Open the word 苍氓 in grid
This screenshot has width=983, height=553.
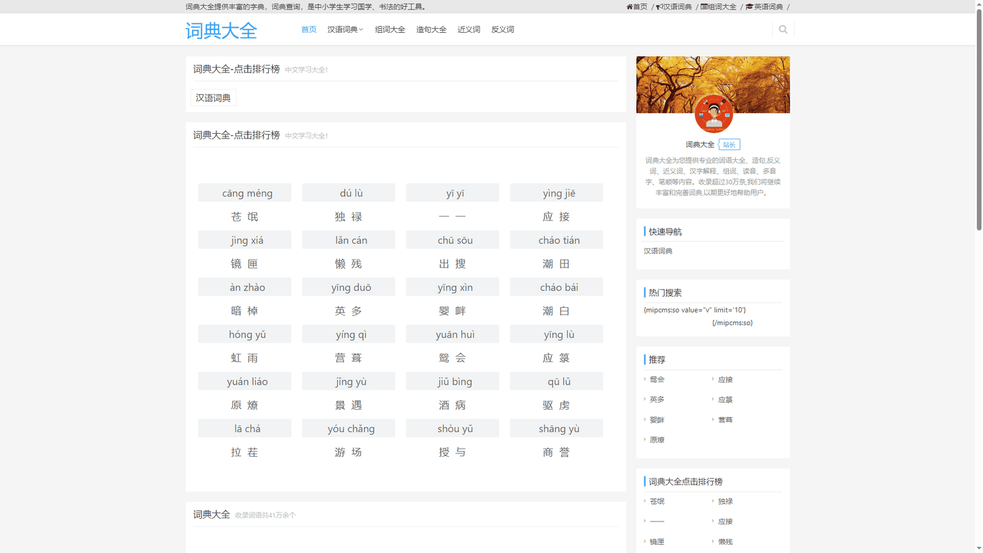[244, 216]
